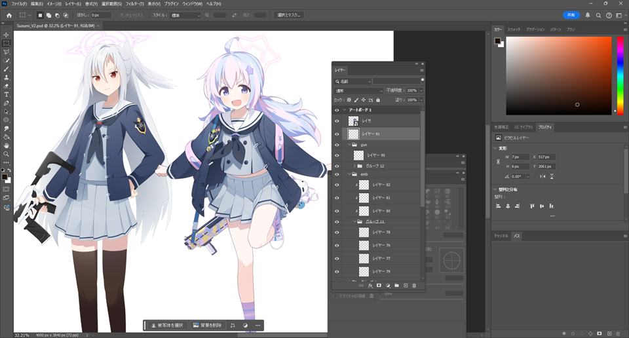The image size is (629, 338).
Task: Flip horizontally in the Properties panel
Action: coord(543,176)
